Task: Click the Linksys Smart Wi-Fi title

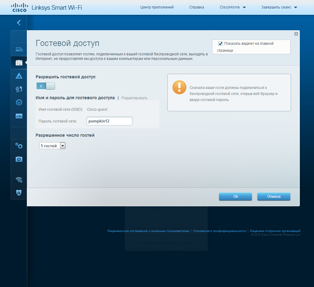Action: pyautogui.click(x=57, y=8)
